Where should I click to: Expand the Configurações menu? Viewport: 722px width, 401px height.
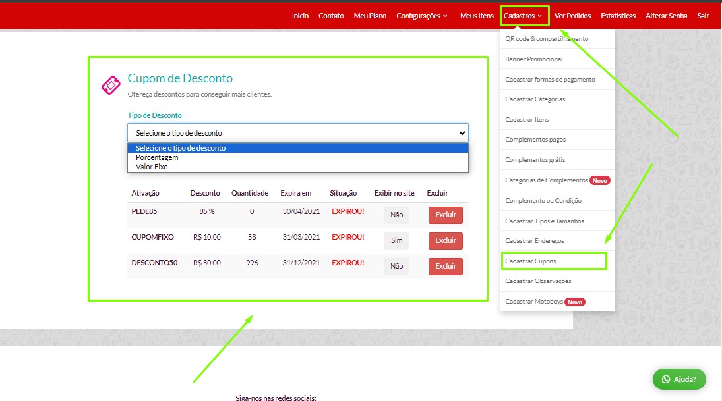coord(421,16)
